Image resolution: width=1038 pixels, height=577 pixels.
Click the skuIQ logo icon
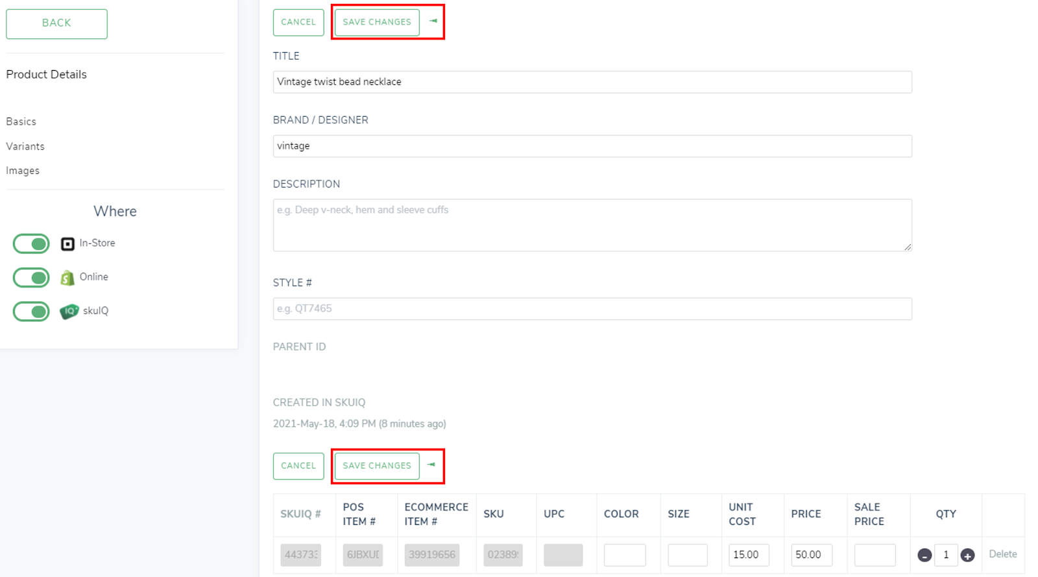(x=69, y=312)
